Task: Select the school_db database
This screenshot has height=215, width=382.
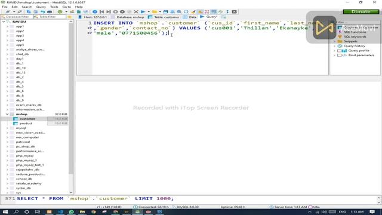Action: tap(24, 179)
